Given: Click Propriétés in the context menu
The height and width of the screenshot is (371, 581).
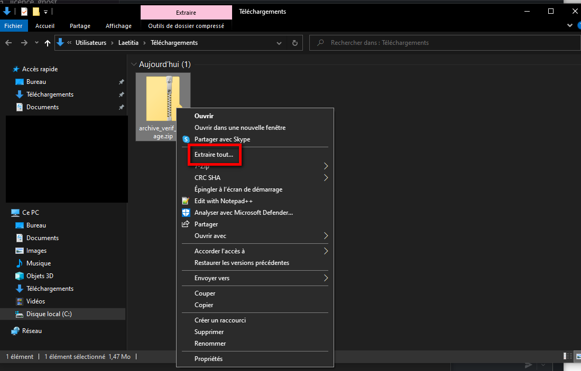Looking at the screenshot, I should tap(208, 359).
